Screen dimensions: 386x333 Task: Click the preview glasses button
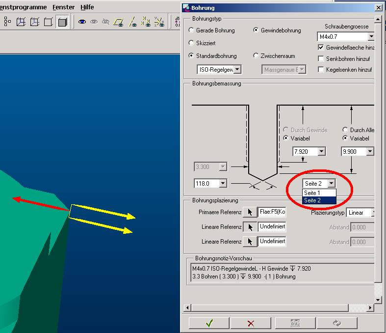pyautogui.click(x=295, y=323)
